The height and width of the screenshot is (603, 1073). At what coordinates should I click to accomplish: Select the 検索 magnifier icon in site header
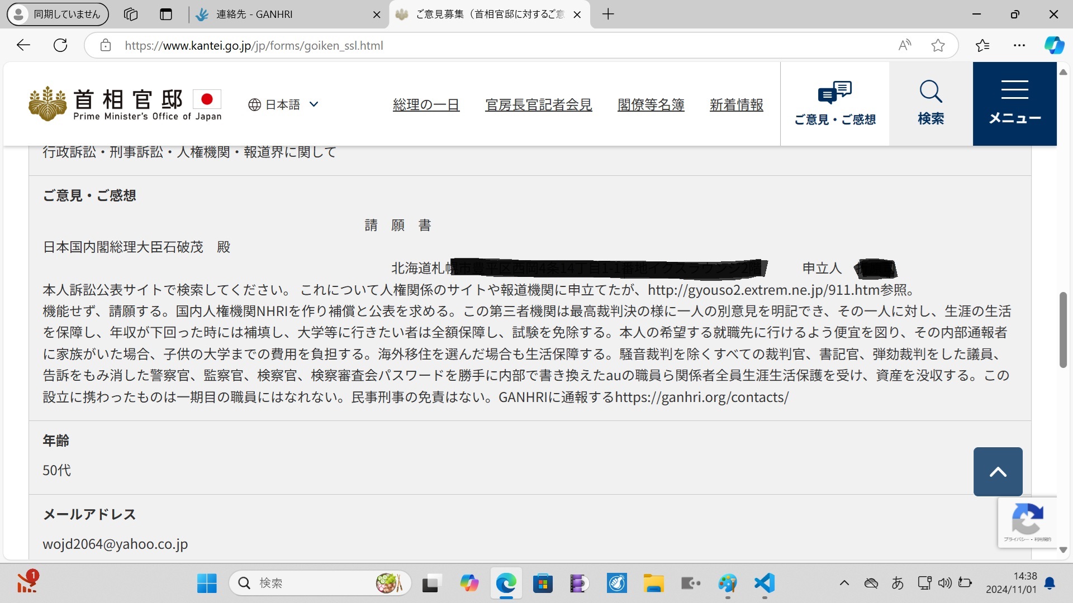point(930,103)
